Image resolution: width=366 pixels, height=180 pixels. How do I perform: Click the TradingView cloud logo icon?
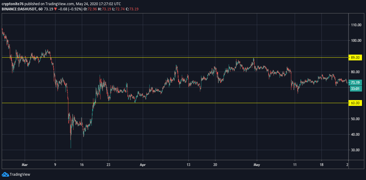[5, 175]
